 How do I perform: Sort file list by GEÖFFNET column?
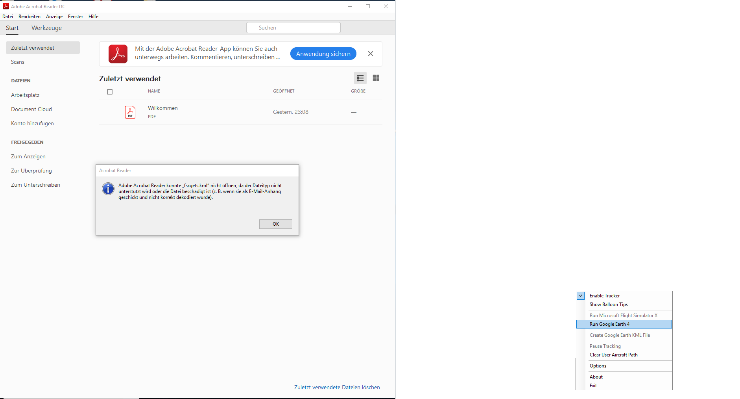pos(284,91)
